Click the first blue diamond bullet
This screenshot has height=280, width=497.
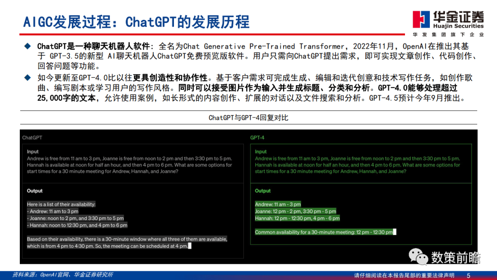(28, 47)
